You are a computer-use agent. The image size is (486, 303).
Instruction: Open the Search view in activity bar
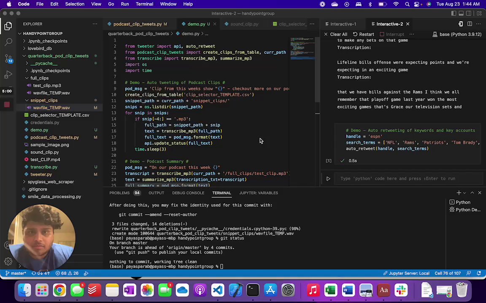[8, 42]
